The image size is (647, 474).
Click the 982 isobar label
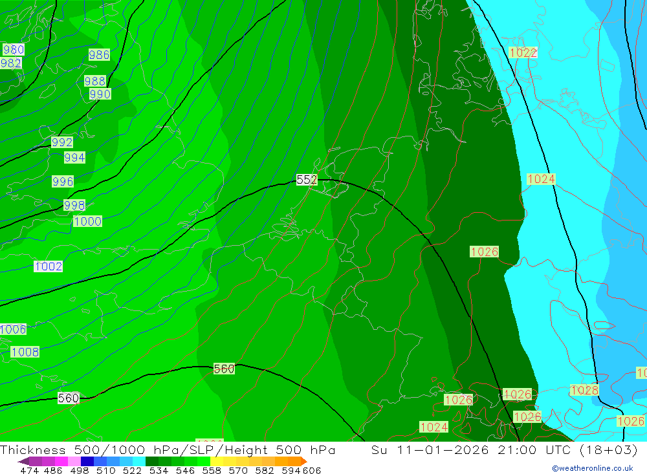tap(11, 63)
